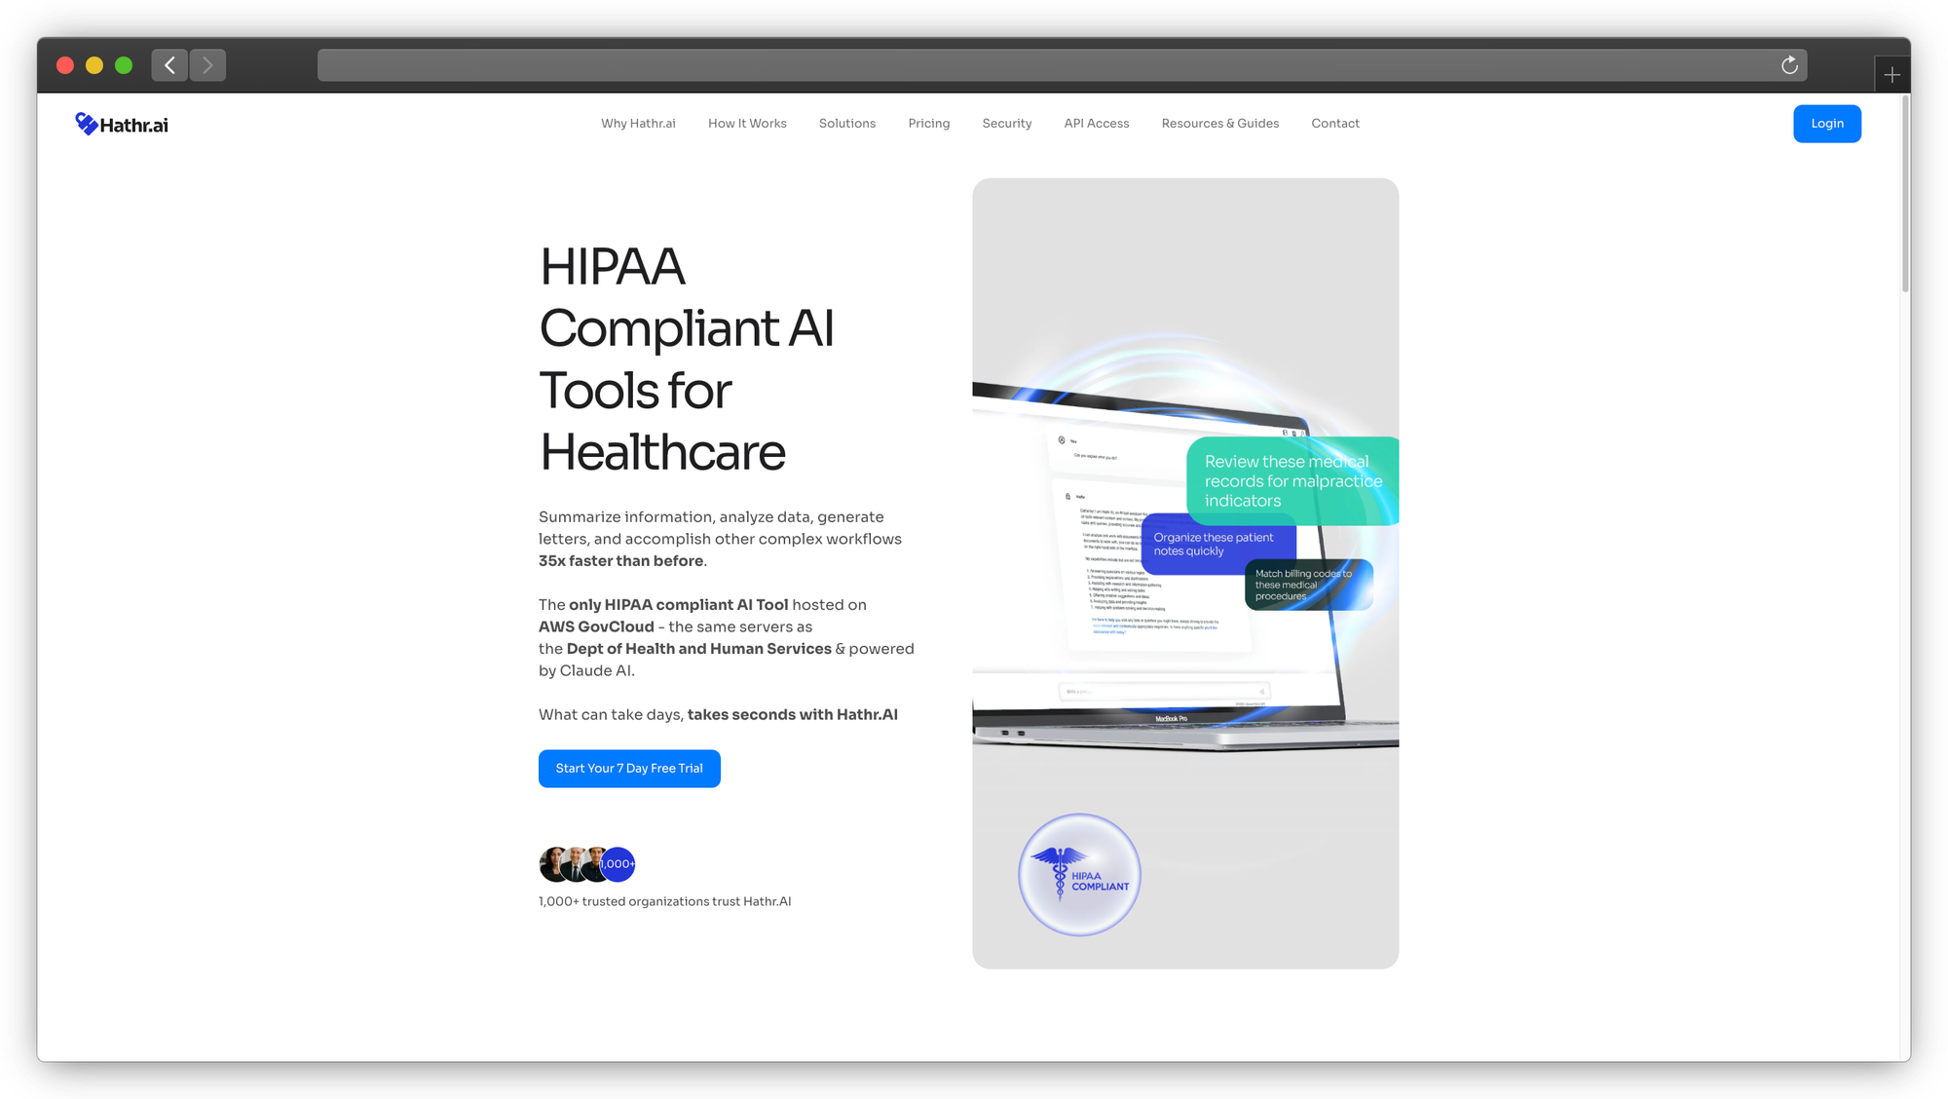Click the green fullscreen window dot
The image size is (1948, 1099).
(124, 65)
